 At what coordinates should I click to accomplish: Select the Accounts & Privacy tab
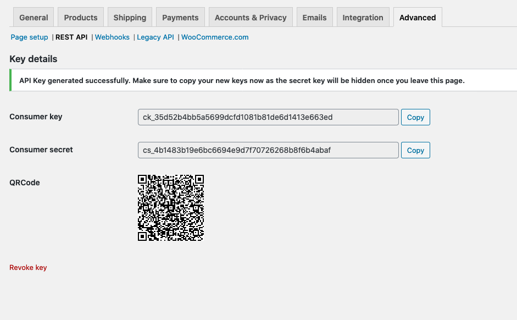tap(251, 18)
